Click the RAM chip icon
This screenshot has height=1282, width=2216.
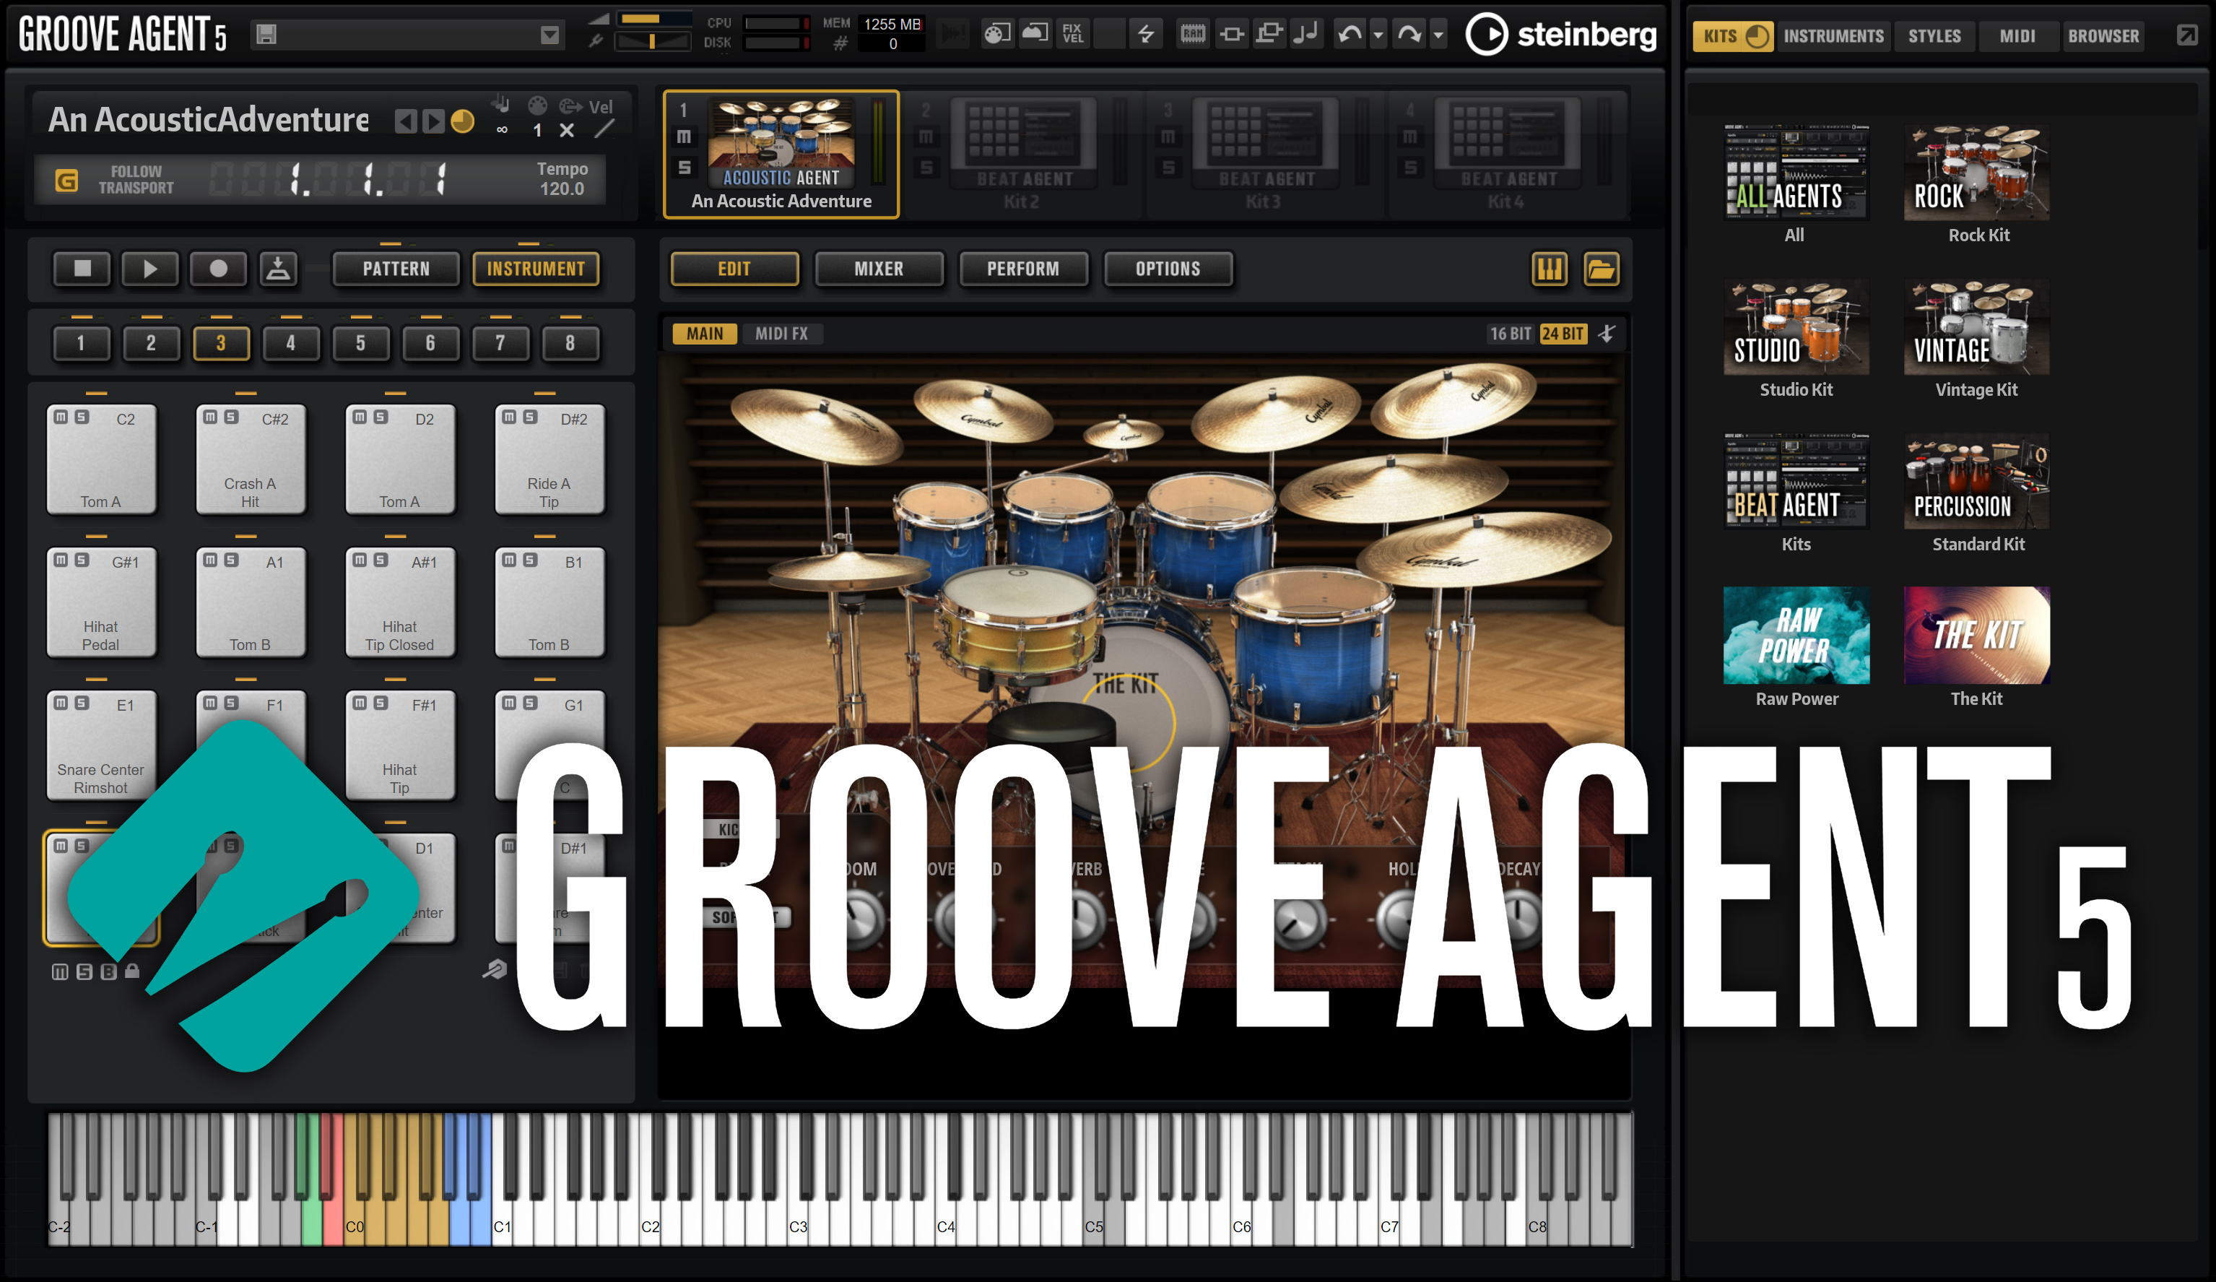[1194, 35]
